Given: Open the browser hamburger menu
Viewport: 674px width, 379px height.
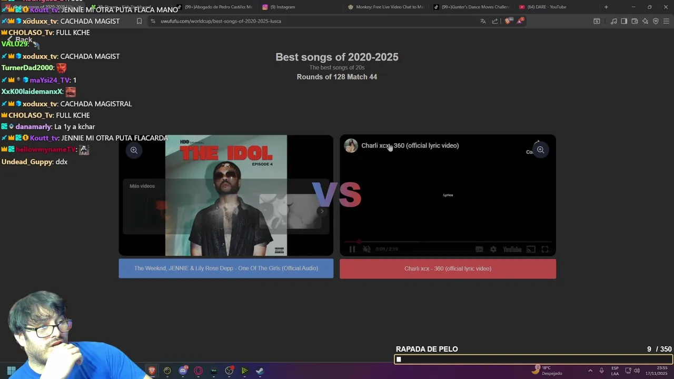Looking at the screenshot, I should point(666,21).
